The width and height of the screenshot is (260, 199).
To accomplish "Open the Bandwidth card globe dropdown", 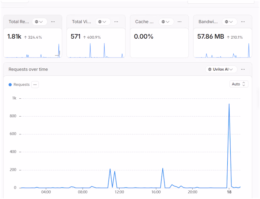I will (230, 22).
